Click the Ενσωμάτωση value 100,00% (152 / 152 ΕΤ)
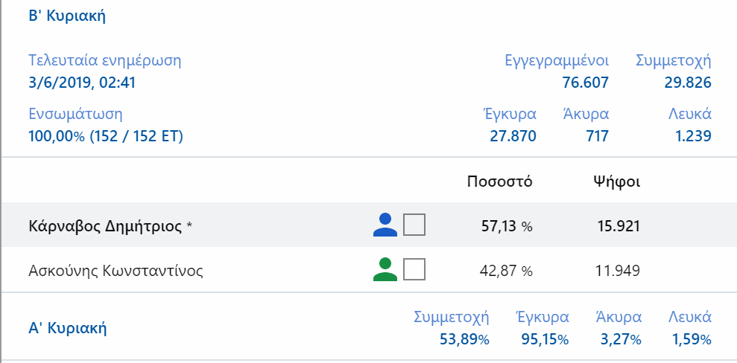The width and height of the screenshot is (737, 363). click(106, 136)
